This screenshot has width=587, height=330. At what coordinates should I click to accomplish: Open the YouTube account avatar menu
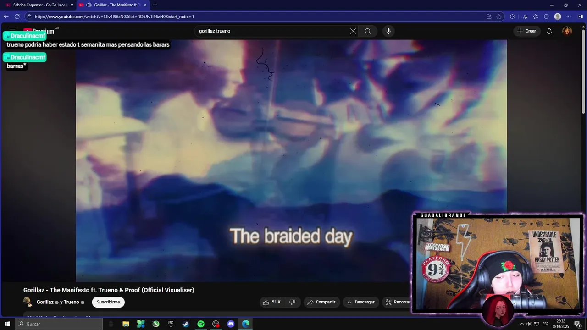(x=567, y=31)
